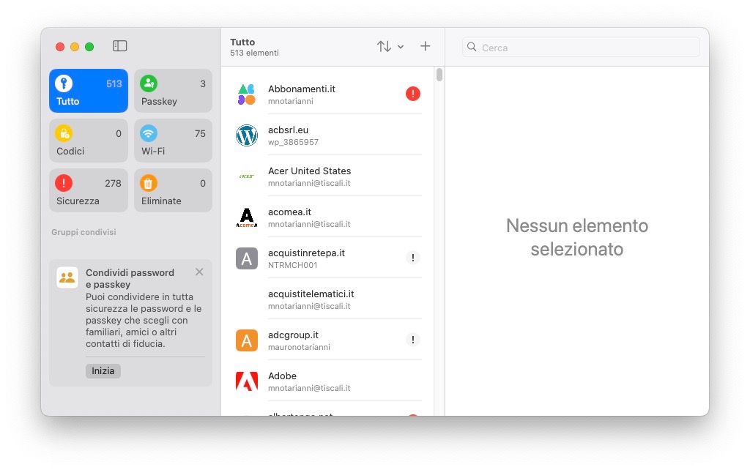The width and height of the screenshot is (750, 470).
Task: Click the orange A icon for adcgroup.it
Action: tap(247, 340)
